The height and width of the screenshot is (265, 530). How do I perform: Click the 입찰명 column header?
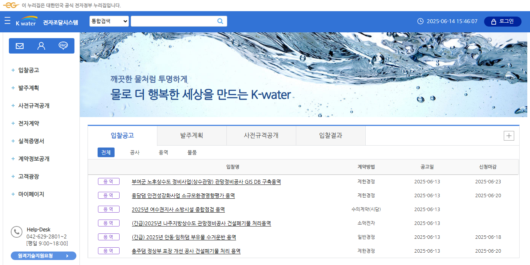tap(233, 167)
